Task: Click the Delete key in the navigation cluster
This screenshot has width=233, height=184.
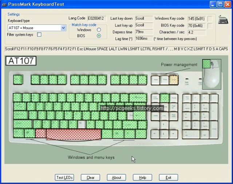Action: click(x=155, y=116)
